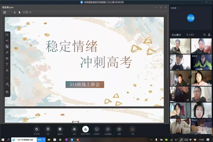Select the pen drawing tool

coord(7,52)
